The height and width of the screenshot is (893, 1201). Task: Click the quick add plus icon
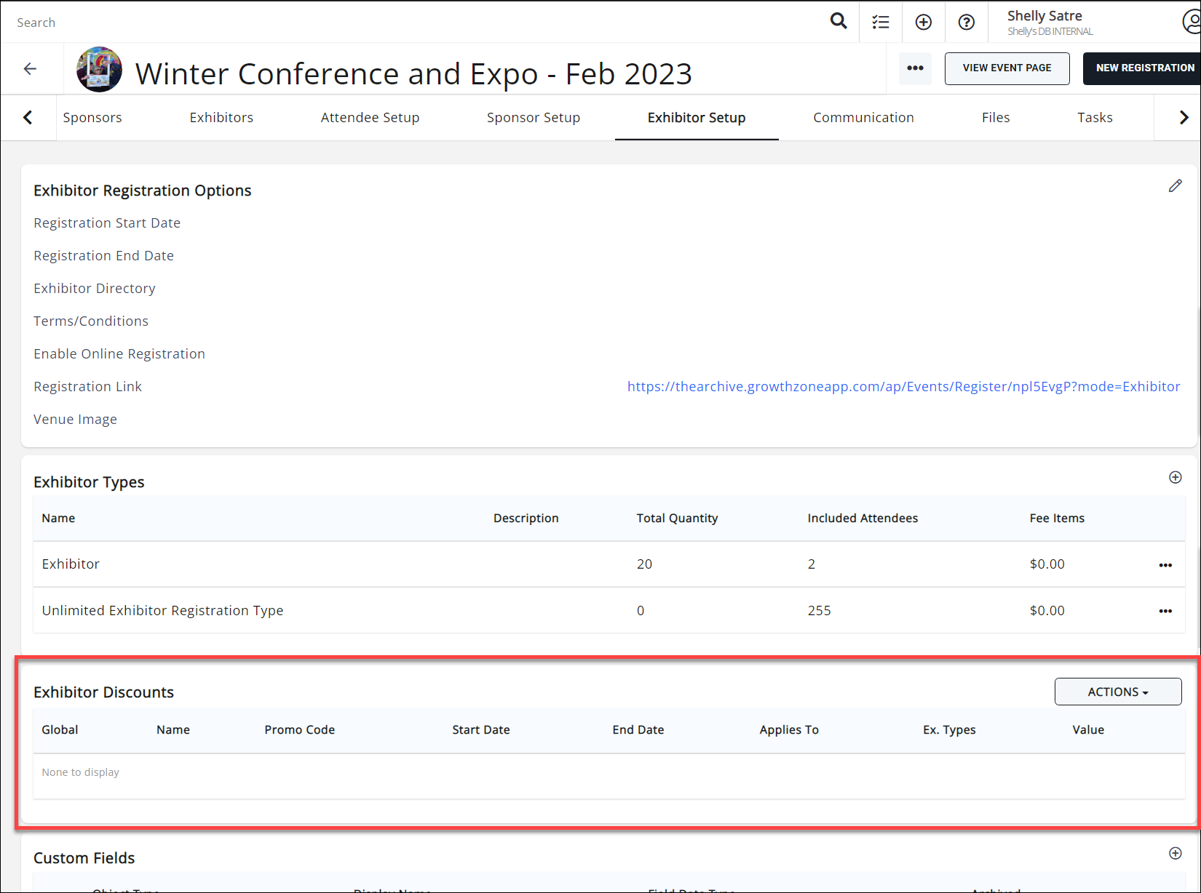pyautogui.click(x=924, y=22)
